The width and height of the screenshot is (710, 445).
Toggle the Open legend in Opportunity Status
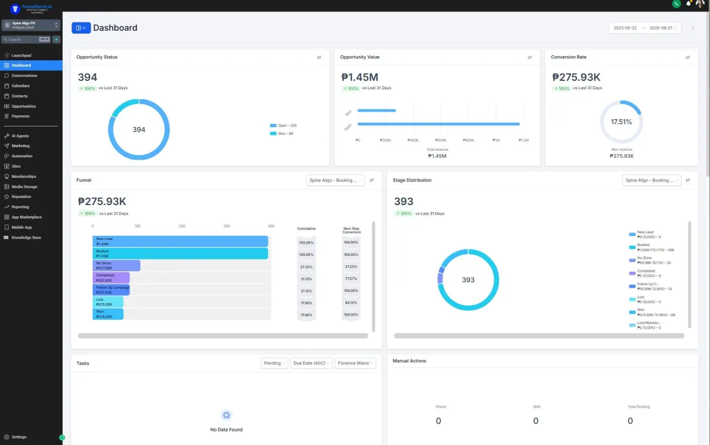(283, 125)
